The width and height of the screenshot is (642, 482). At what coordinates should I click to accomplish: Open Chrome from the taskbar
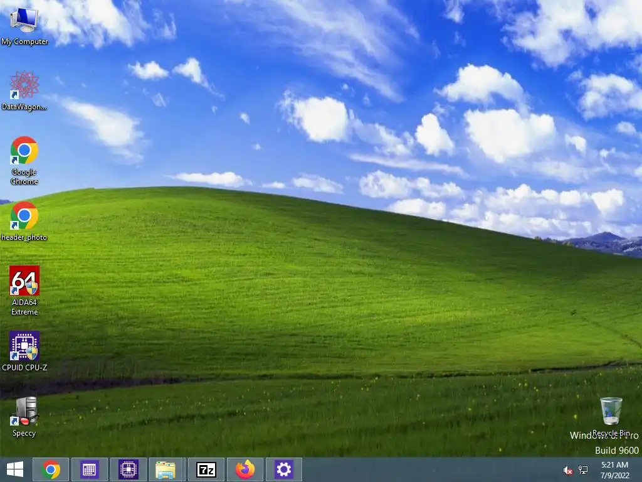pyautogui.click(x=51, y=469)
